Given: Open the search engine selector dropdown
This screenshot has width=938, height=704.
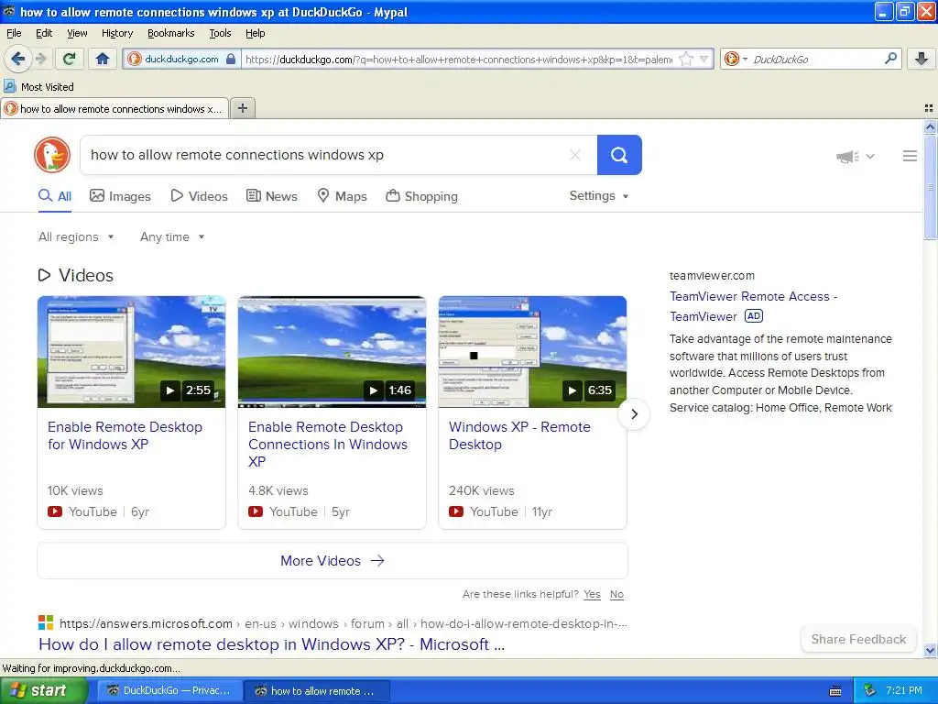Looking at the screenshot, I should [x=736, y=59].
